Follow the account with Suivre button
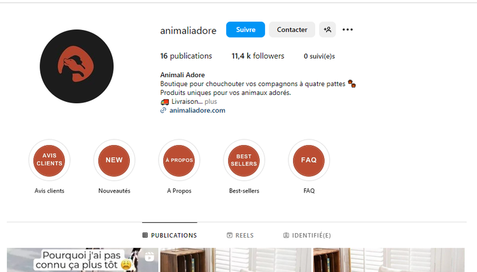Image resolution: width=477 pixels, height=272 pixels. 245,29
